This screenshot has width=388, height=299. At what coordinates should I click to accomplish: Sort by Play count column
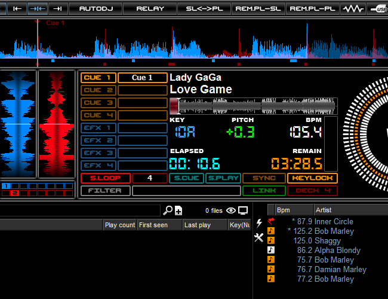(x=120, y=225)
